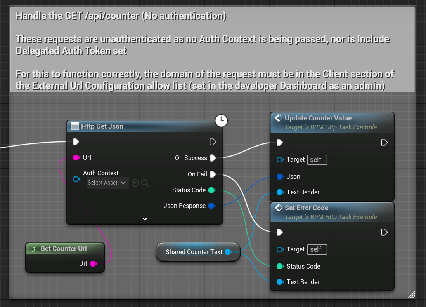Click the self Target field on Set Error Code
426x307 pixels.
click(317, 249)
